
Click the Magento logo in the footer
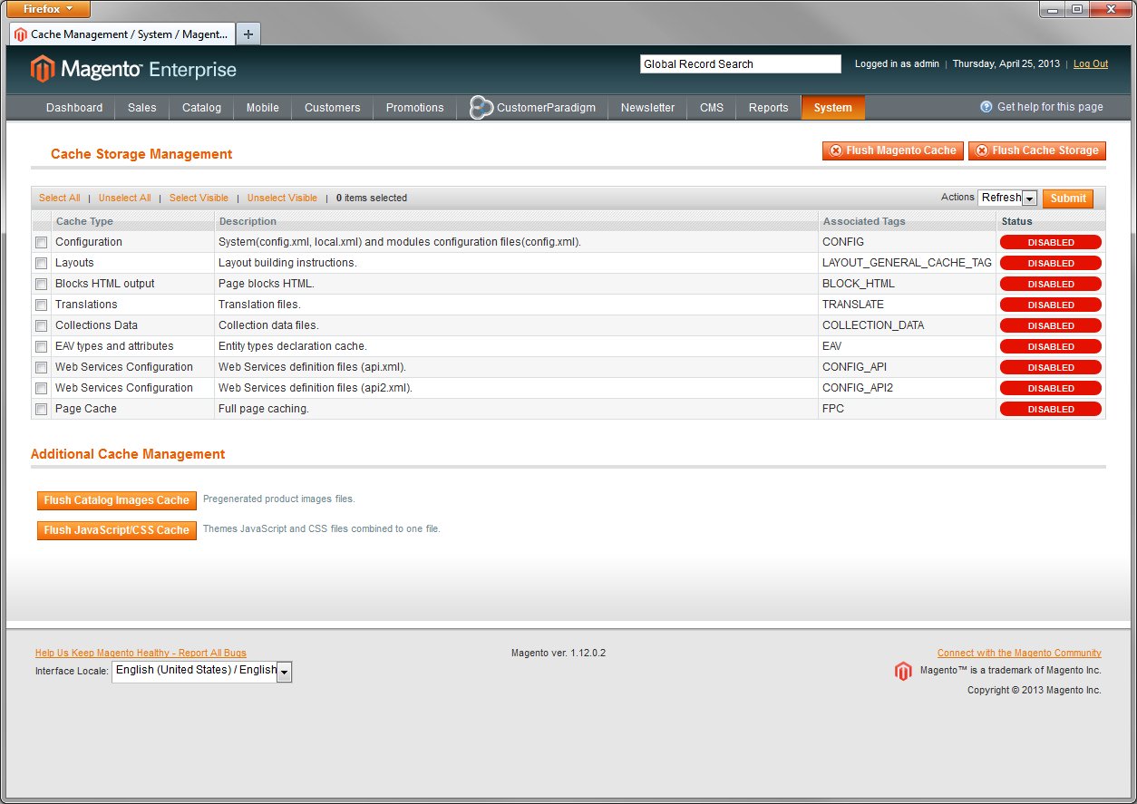point(903,671)
